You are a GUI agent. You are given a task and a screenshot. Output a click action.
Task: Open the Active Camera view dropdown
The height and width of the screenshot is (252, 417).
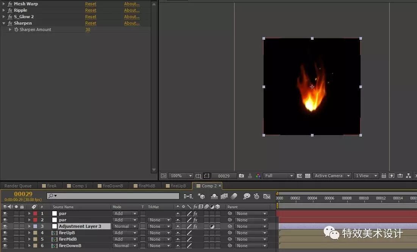point(332,176)
